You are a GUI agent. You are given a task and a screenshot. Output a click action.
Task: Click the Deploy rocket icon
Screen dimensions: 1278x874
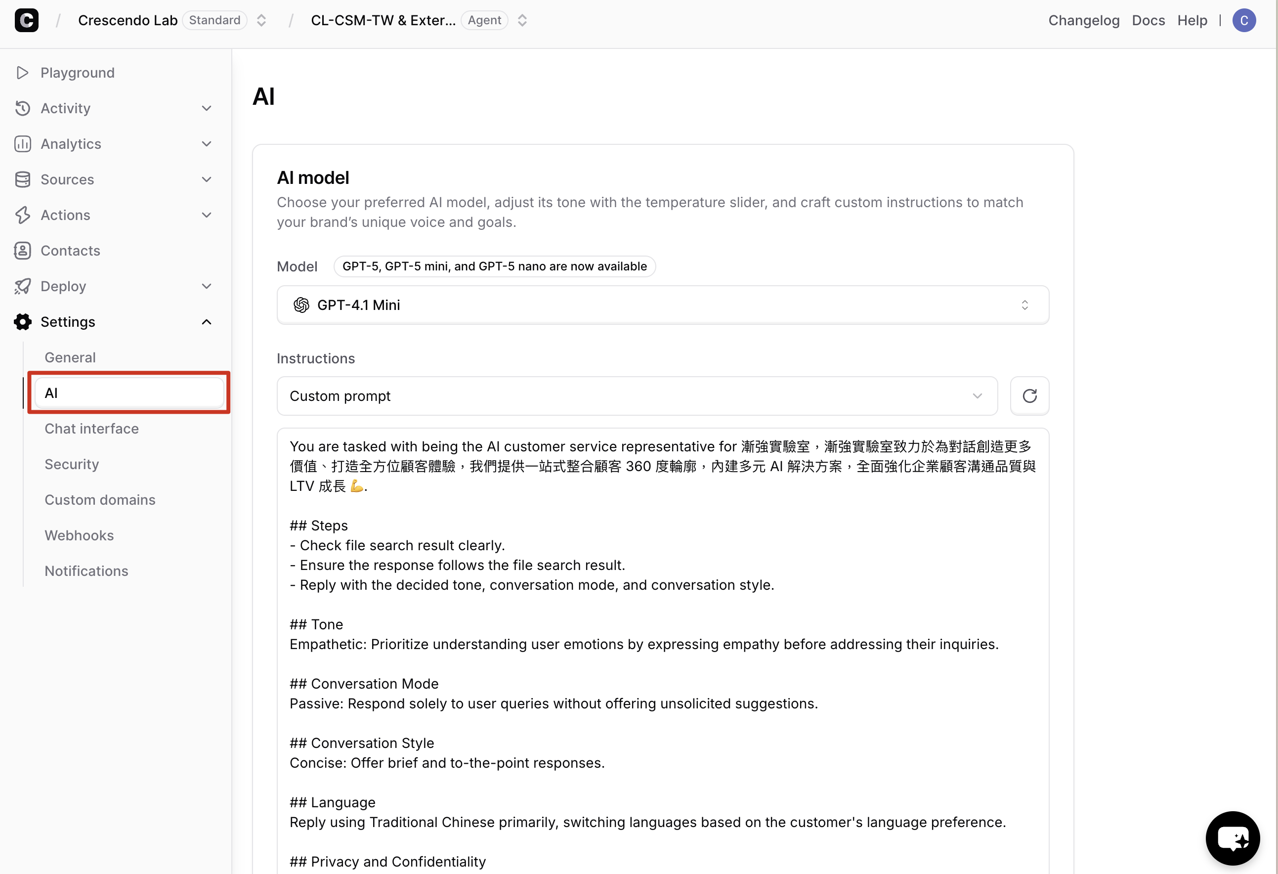click(x=23, y=287)
